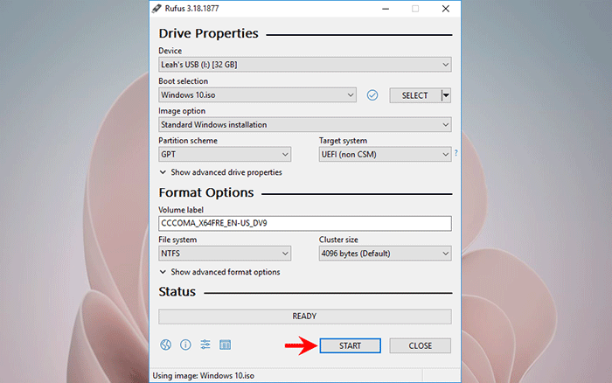Click the 'Using image: Windows 10.iso' status text
Viewport: 612px width, 383px height.
pos(204,376)
